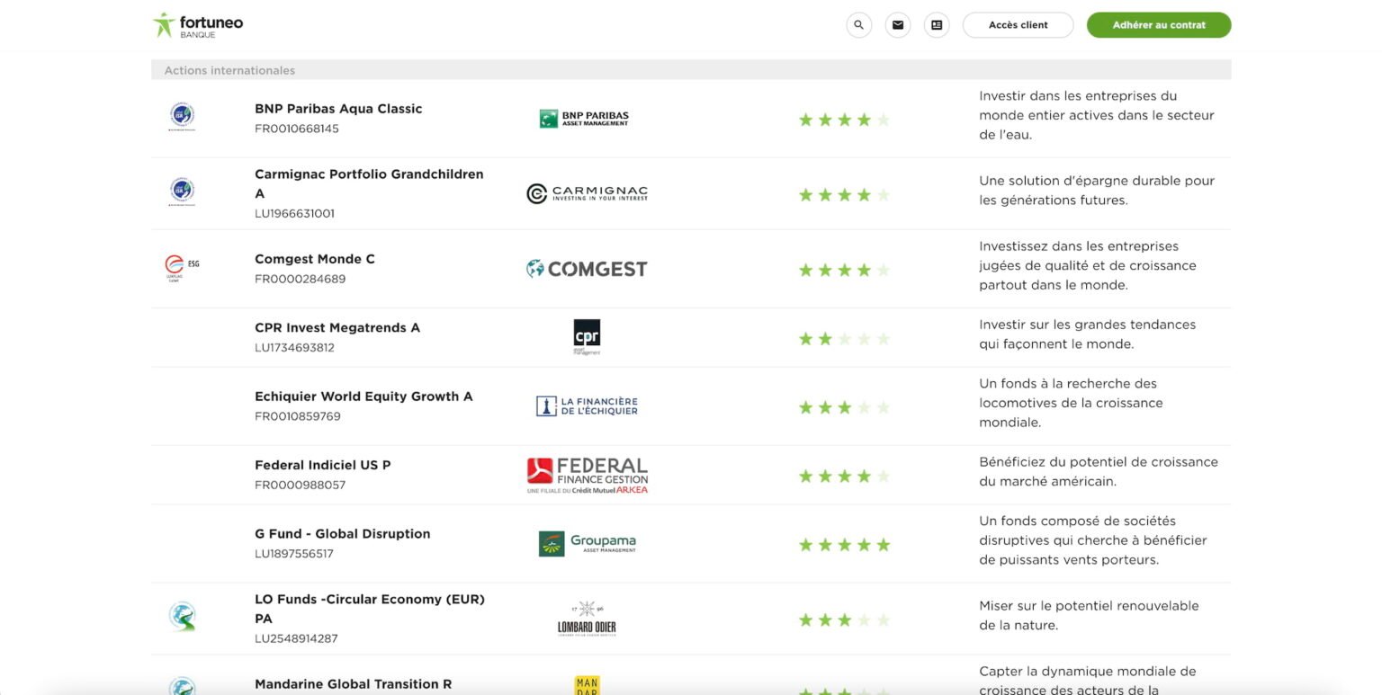Click the five-star rating of G Fund Global Disruption

[x=844, y=545]
